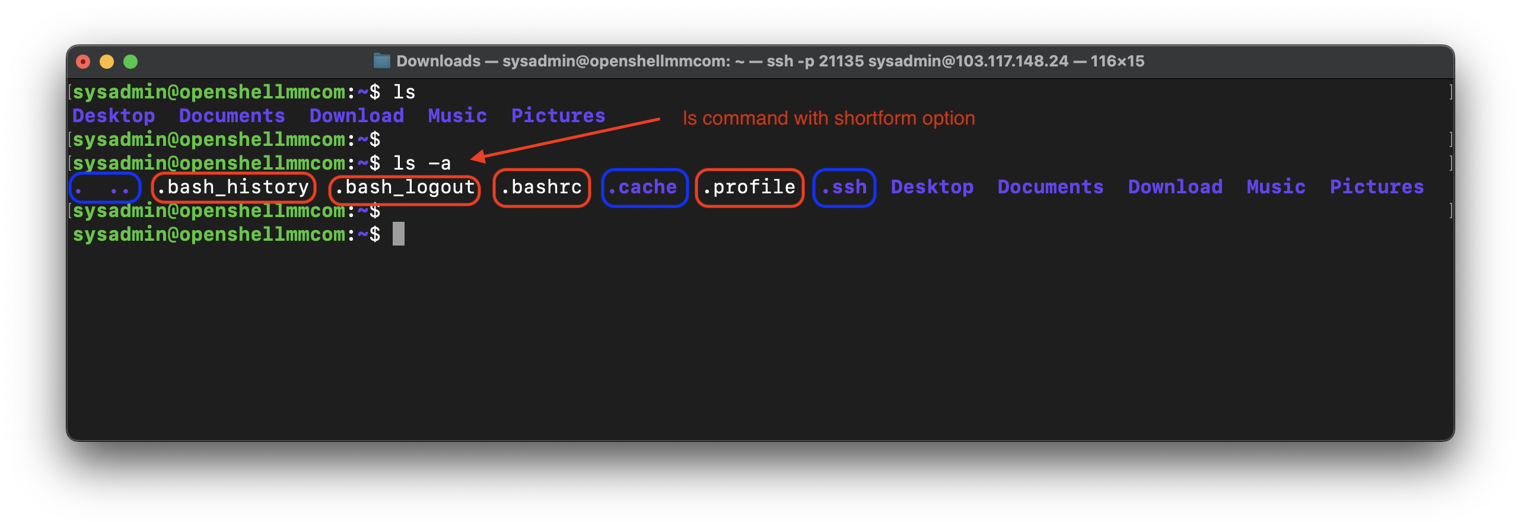The image size is (1521, 529).
Task: Click Music in the ls -a output
Action: click(x=1276, y=187)
